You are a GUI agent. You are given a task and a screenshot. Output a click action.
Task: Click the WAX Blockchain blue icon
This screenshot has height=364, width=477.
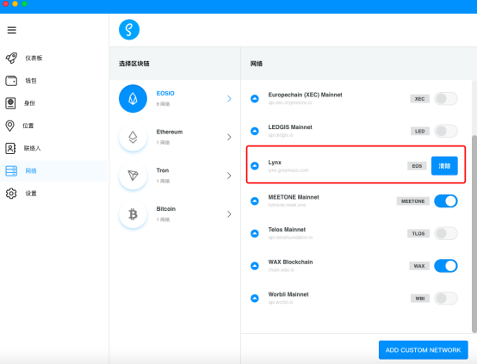coord(255,266)
